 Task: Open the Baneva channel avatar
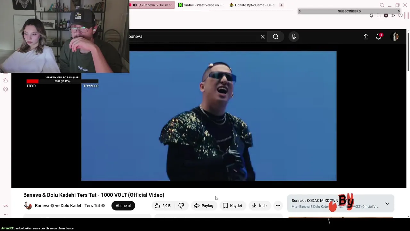point(28,206)
